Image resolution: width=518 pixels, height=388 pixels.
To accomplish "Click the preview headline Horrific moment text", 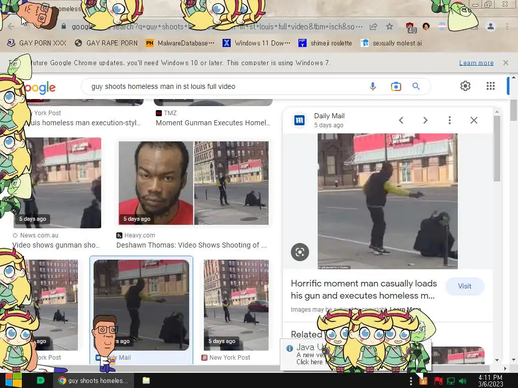I will coord(364,289).
